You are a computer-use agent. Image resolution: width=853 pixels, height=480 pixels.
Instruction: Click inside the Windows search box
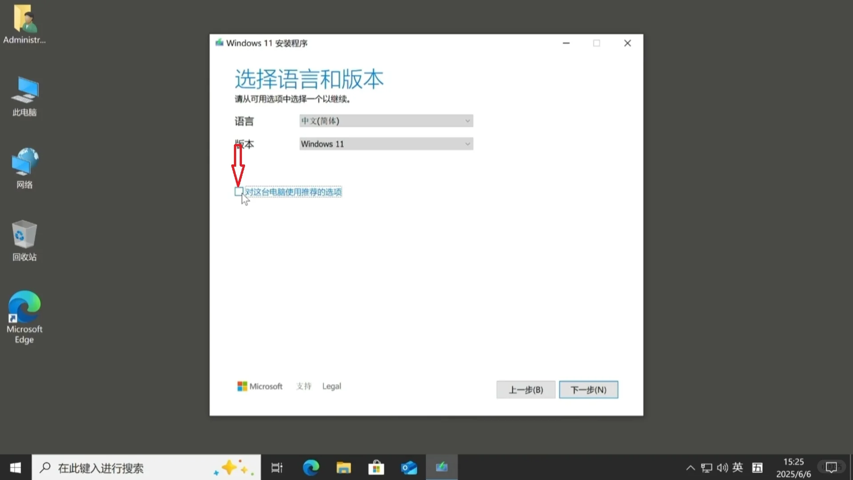[x=133, y=468]
